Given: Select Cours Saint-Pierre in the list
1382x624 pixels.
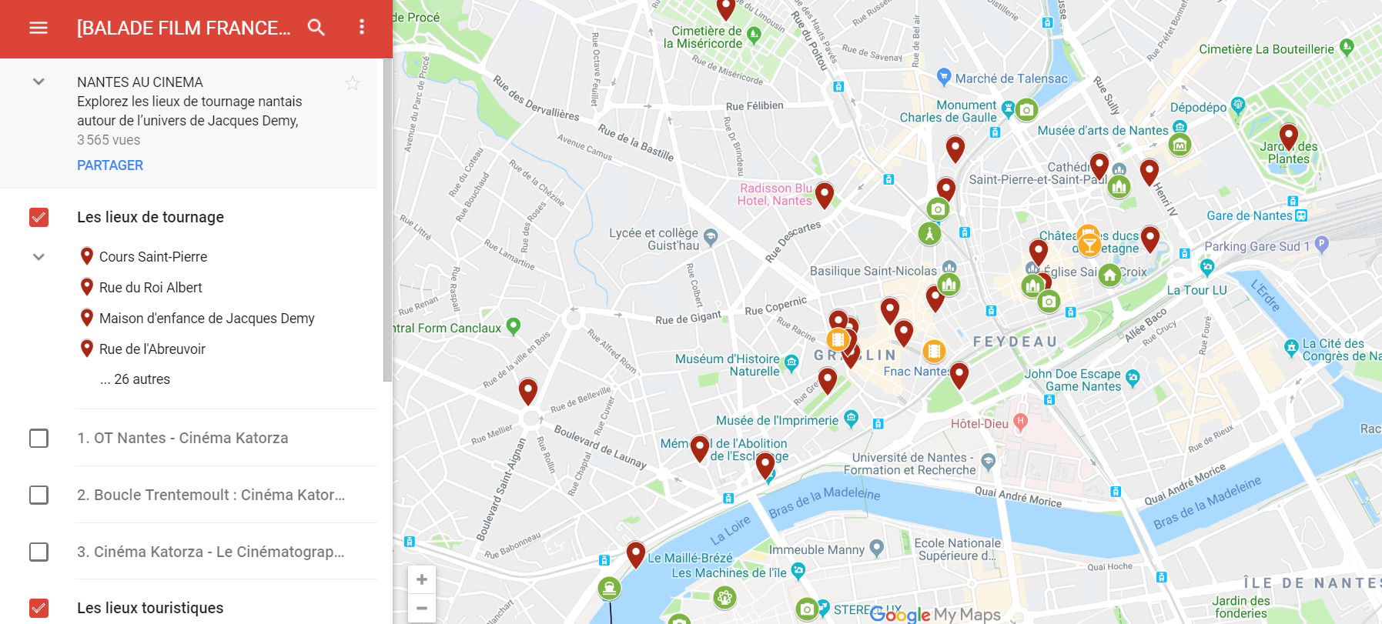Looking at the screenshot, I should (x=153, y=257).
